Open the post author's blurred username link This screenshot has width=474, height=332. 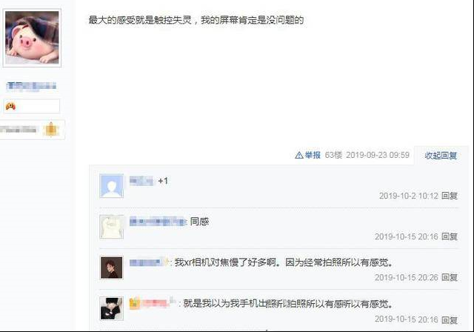[x=31, y=86]
